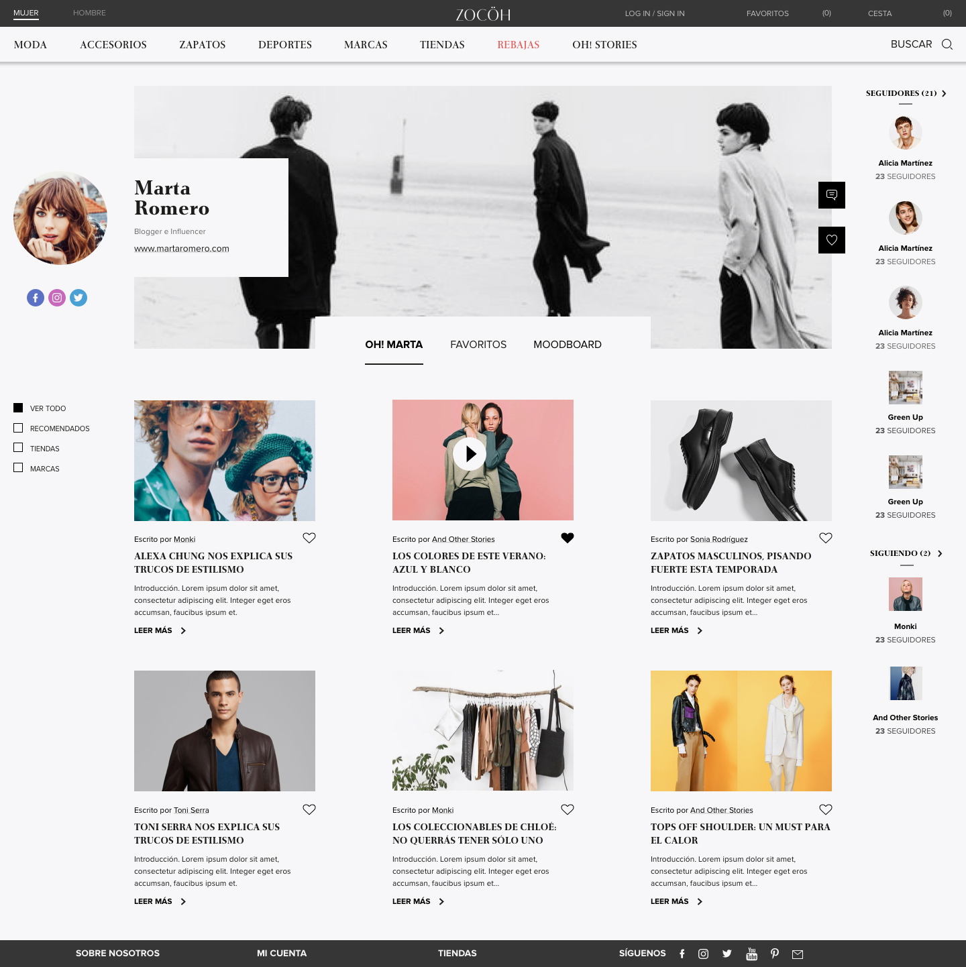The height and width of the screenshot is (967, 966).
Task: Switch to the Favoritos profile tab
Action: pos(478,345)
